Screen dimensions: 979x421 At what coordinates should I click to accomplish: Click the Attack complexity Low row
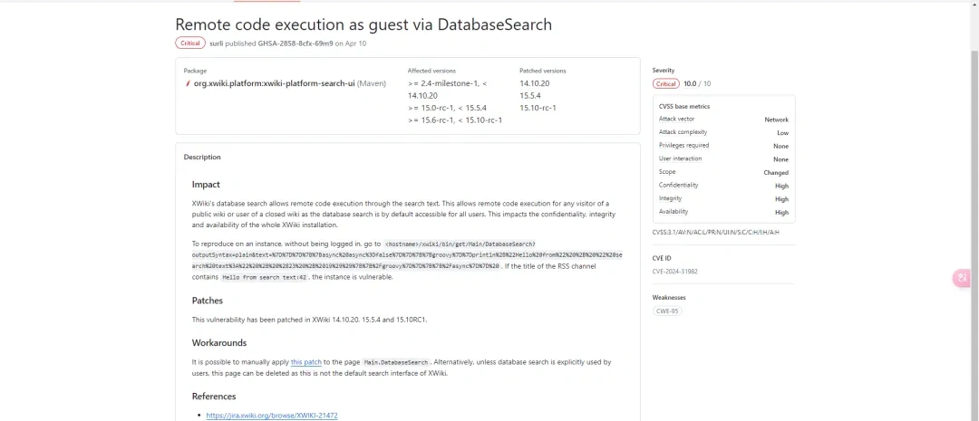(723, 132)
